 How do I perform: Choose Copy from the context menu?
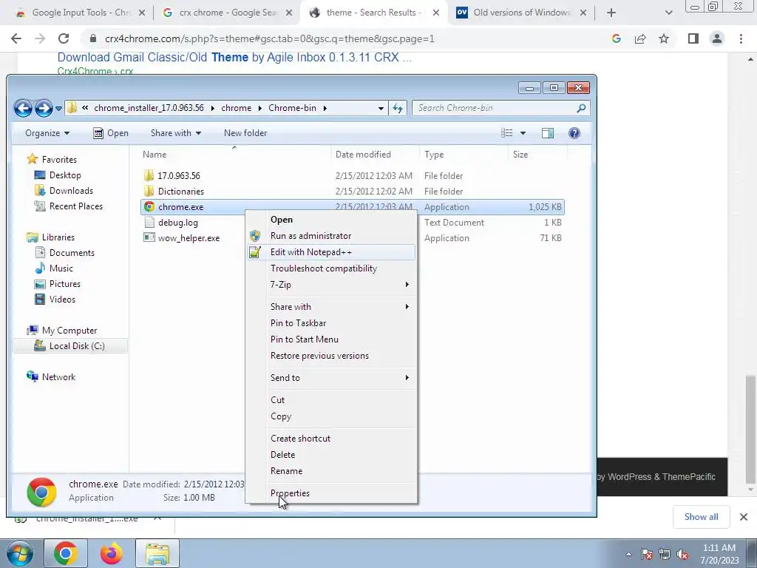click(x=330, y=416)
